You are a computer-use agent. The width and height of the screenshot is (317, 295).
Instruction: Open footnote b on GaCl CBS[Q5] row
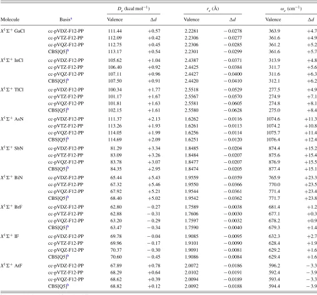tap(68, 51)
